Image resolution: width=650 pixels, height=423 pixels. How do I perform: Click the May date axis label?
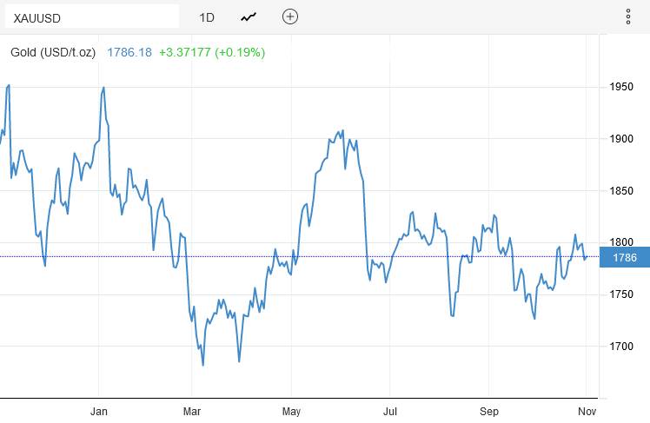(x=291, y=412)
